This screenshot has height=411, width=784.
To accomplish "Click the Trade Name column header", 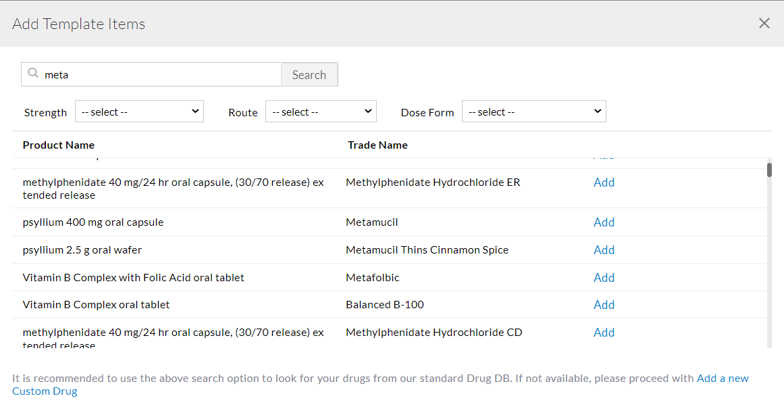I will (377, 145).
